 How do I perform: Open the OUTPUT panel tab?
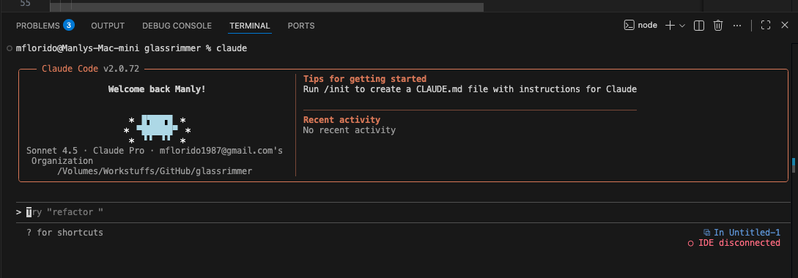pos(108,26)
